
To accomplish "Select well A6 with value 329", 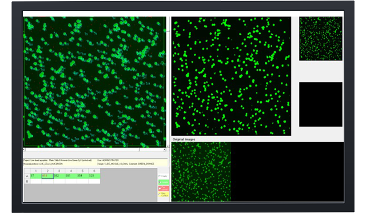I will click(94, 176).
